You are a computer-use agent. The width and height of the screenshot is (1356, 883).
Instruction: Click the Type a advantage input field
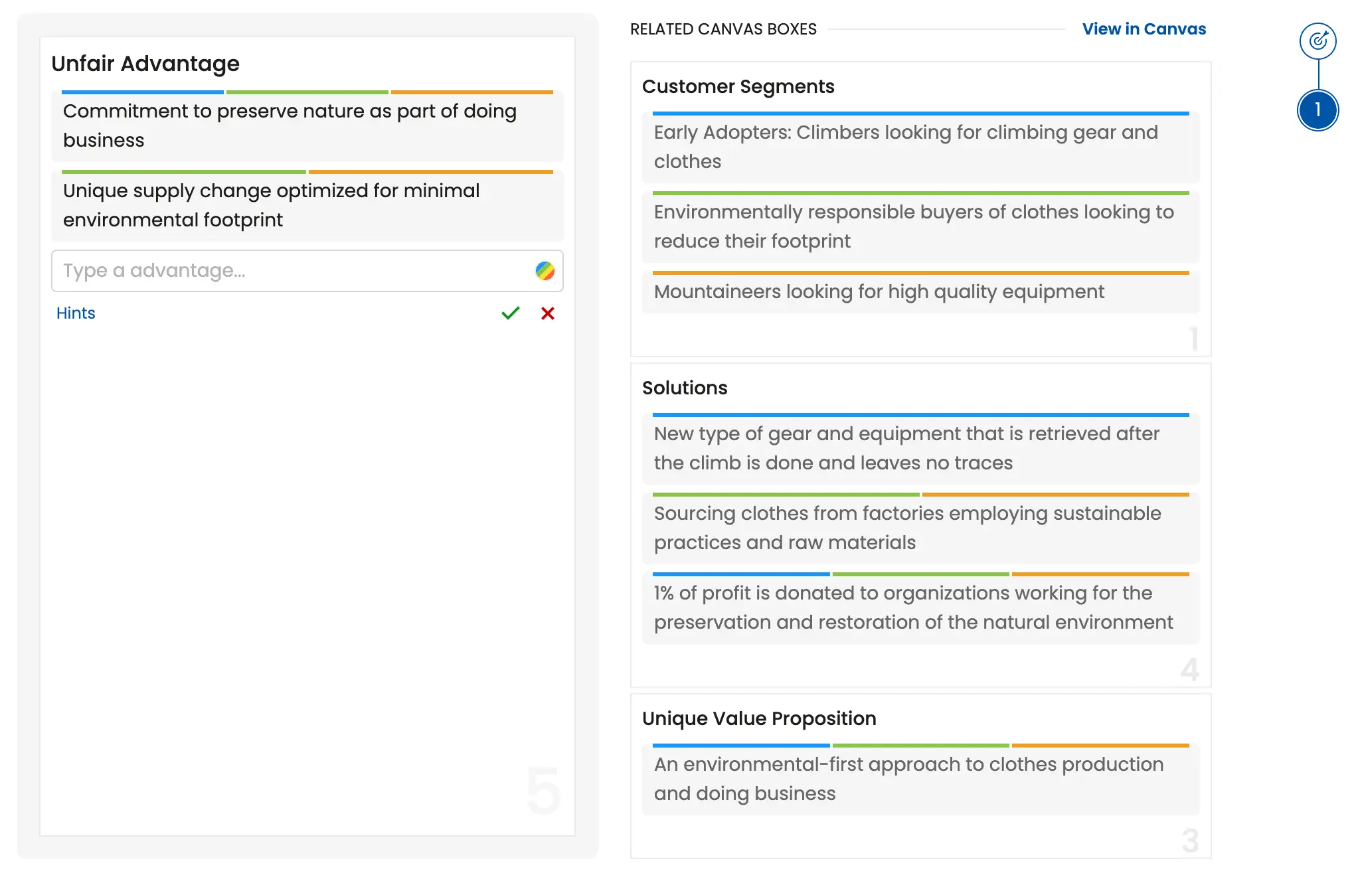coord(292,271)
